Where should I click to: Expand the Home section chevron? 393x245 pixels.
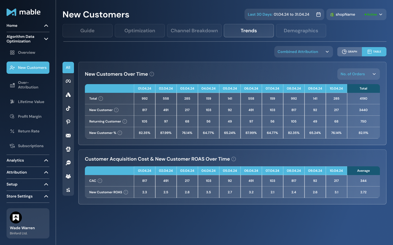pyautogui.click(x=46, y=26)
